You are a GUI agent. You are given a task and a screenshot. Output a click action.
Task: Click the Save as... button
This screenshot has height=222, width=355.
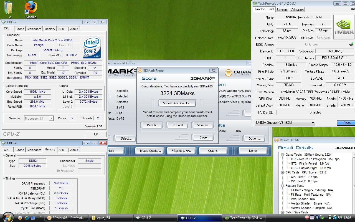[203, 125]
